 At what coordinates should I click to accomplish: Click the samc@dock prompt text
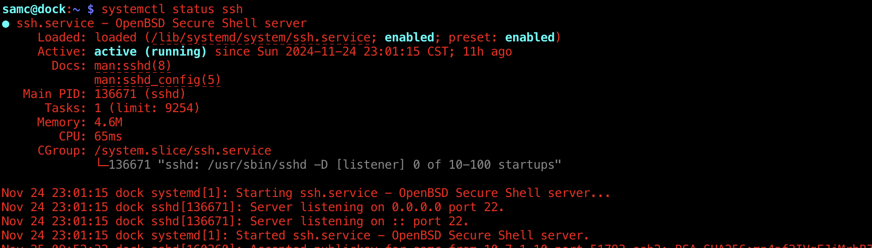tap(34, 9)
